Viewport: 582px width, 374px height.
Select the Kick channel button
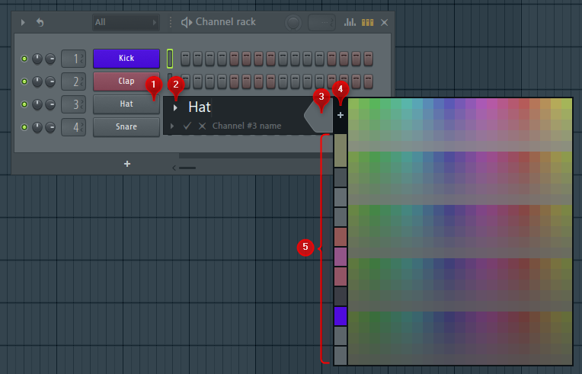pos(126,59)
